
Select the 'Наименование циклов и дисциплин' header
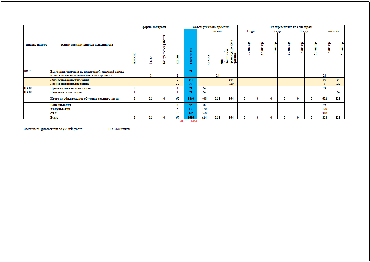coord(87,45)
